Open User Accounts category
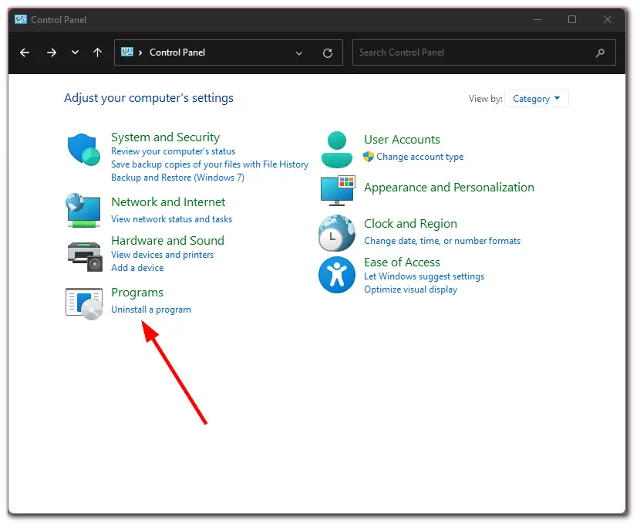The height and width of the screenshot is (528, 640). tap(402, 140)
